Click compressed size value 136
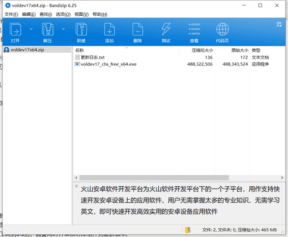Screen dimensions: 288x237 (209, 57)
